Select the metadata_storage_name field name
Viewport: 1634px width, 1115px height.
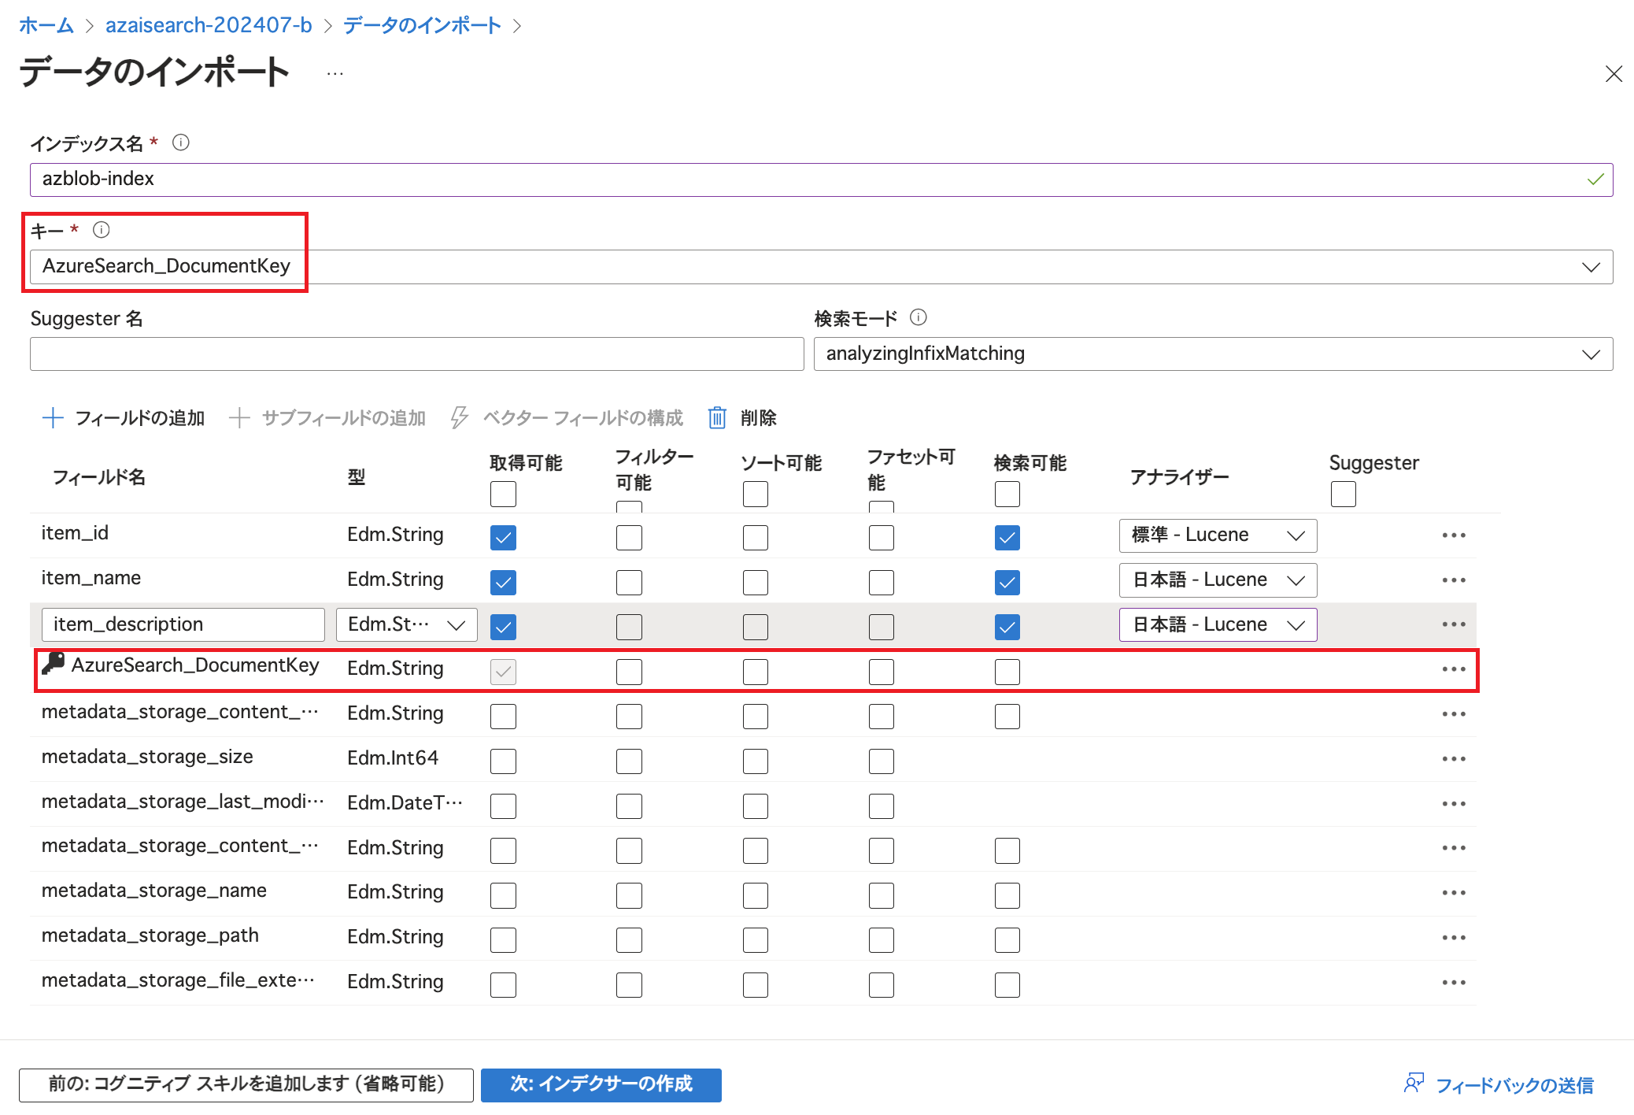point(154,891)
